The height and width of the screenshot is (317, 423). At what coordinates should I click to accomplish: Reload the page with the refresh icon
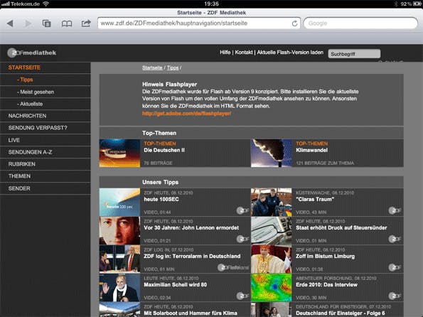coord(294,23)
